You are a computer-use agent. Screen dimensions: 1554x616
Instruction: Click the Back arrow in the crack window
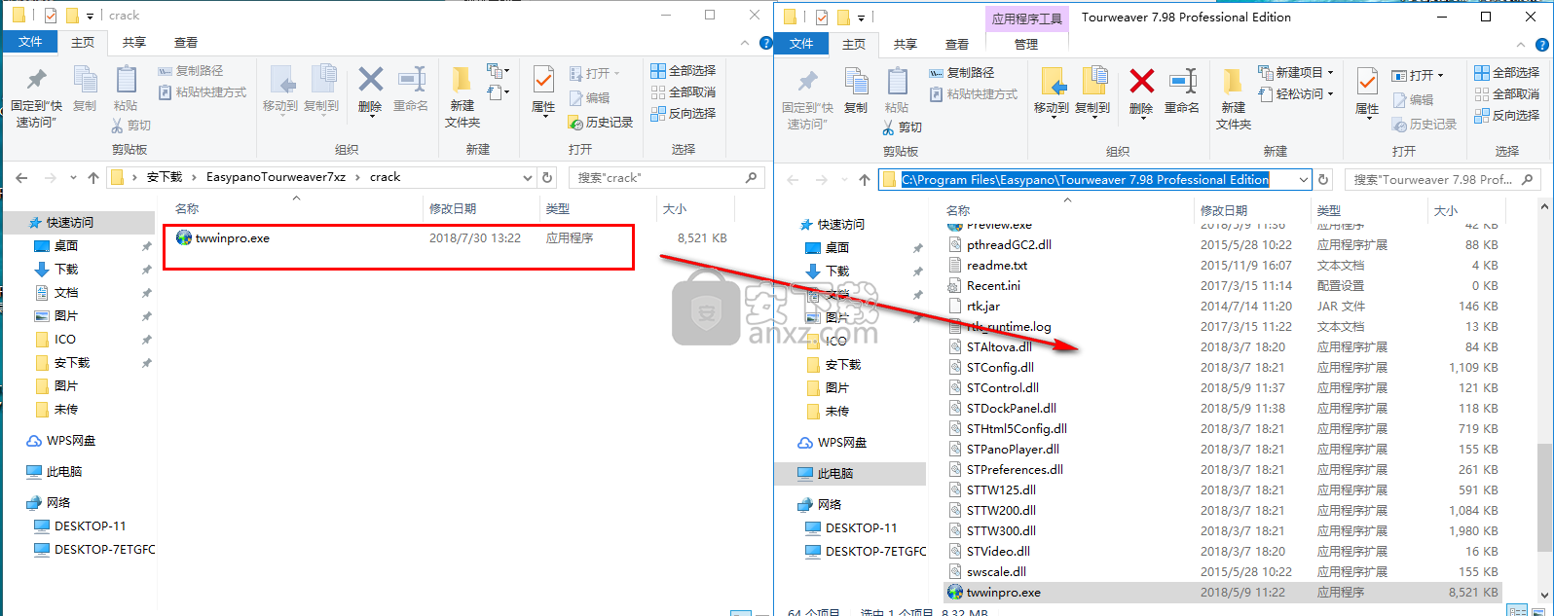pos(22,177)
